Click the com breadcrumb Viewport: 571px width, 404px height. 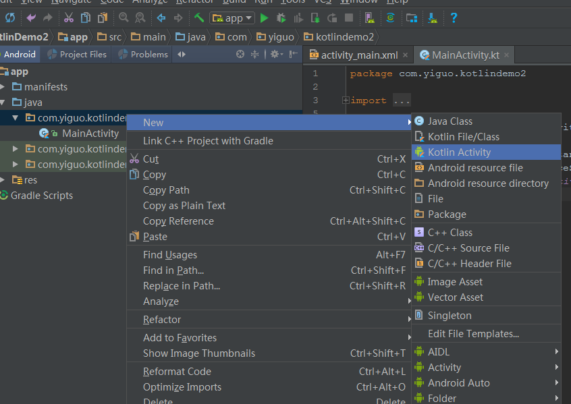coord(231,37)
